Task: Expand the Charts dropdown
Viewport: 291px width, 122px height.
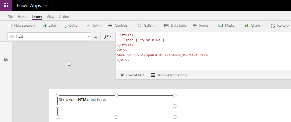Action: [x=254, y=25]
